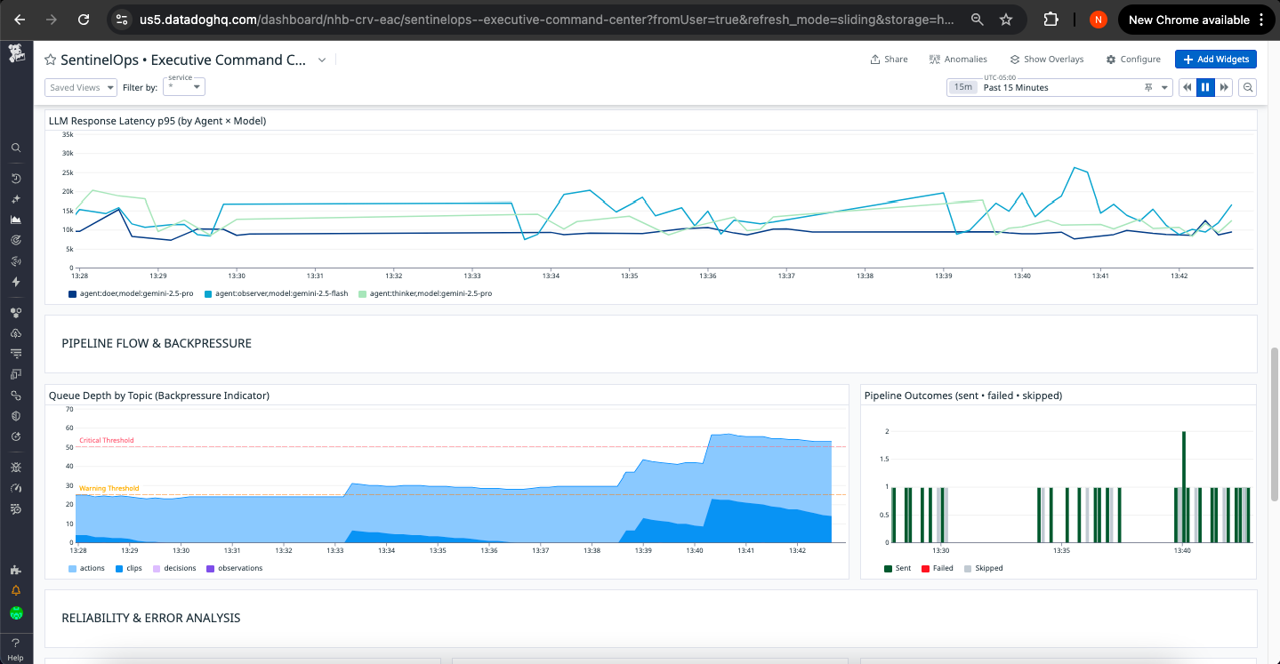This screenshot has width=1280, height=664.
Task: Toggle the Sent series in legend
Action: click(898, 568)
